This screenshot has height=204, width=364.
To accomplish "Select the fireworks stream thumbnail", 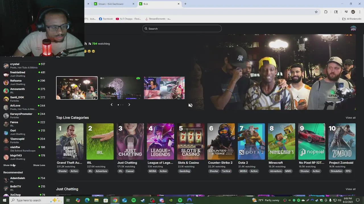I will 121,88.
